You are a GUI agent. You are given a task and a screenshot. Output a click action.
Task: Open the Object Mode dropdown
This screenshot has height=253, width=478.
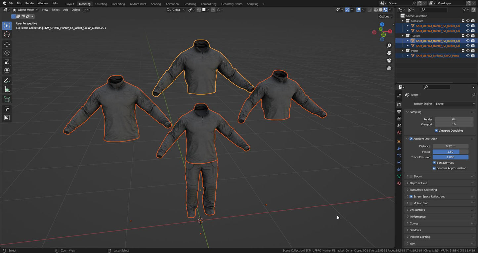coord(25,10)
